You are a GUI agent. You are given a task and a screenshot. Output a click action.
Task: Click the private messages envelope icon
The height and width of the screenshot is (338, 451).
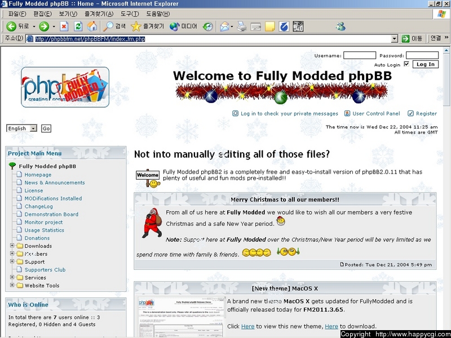coord(235,114)
